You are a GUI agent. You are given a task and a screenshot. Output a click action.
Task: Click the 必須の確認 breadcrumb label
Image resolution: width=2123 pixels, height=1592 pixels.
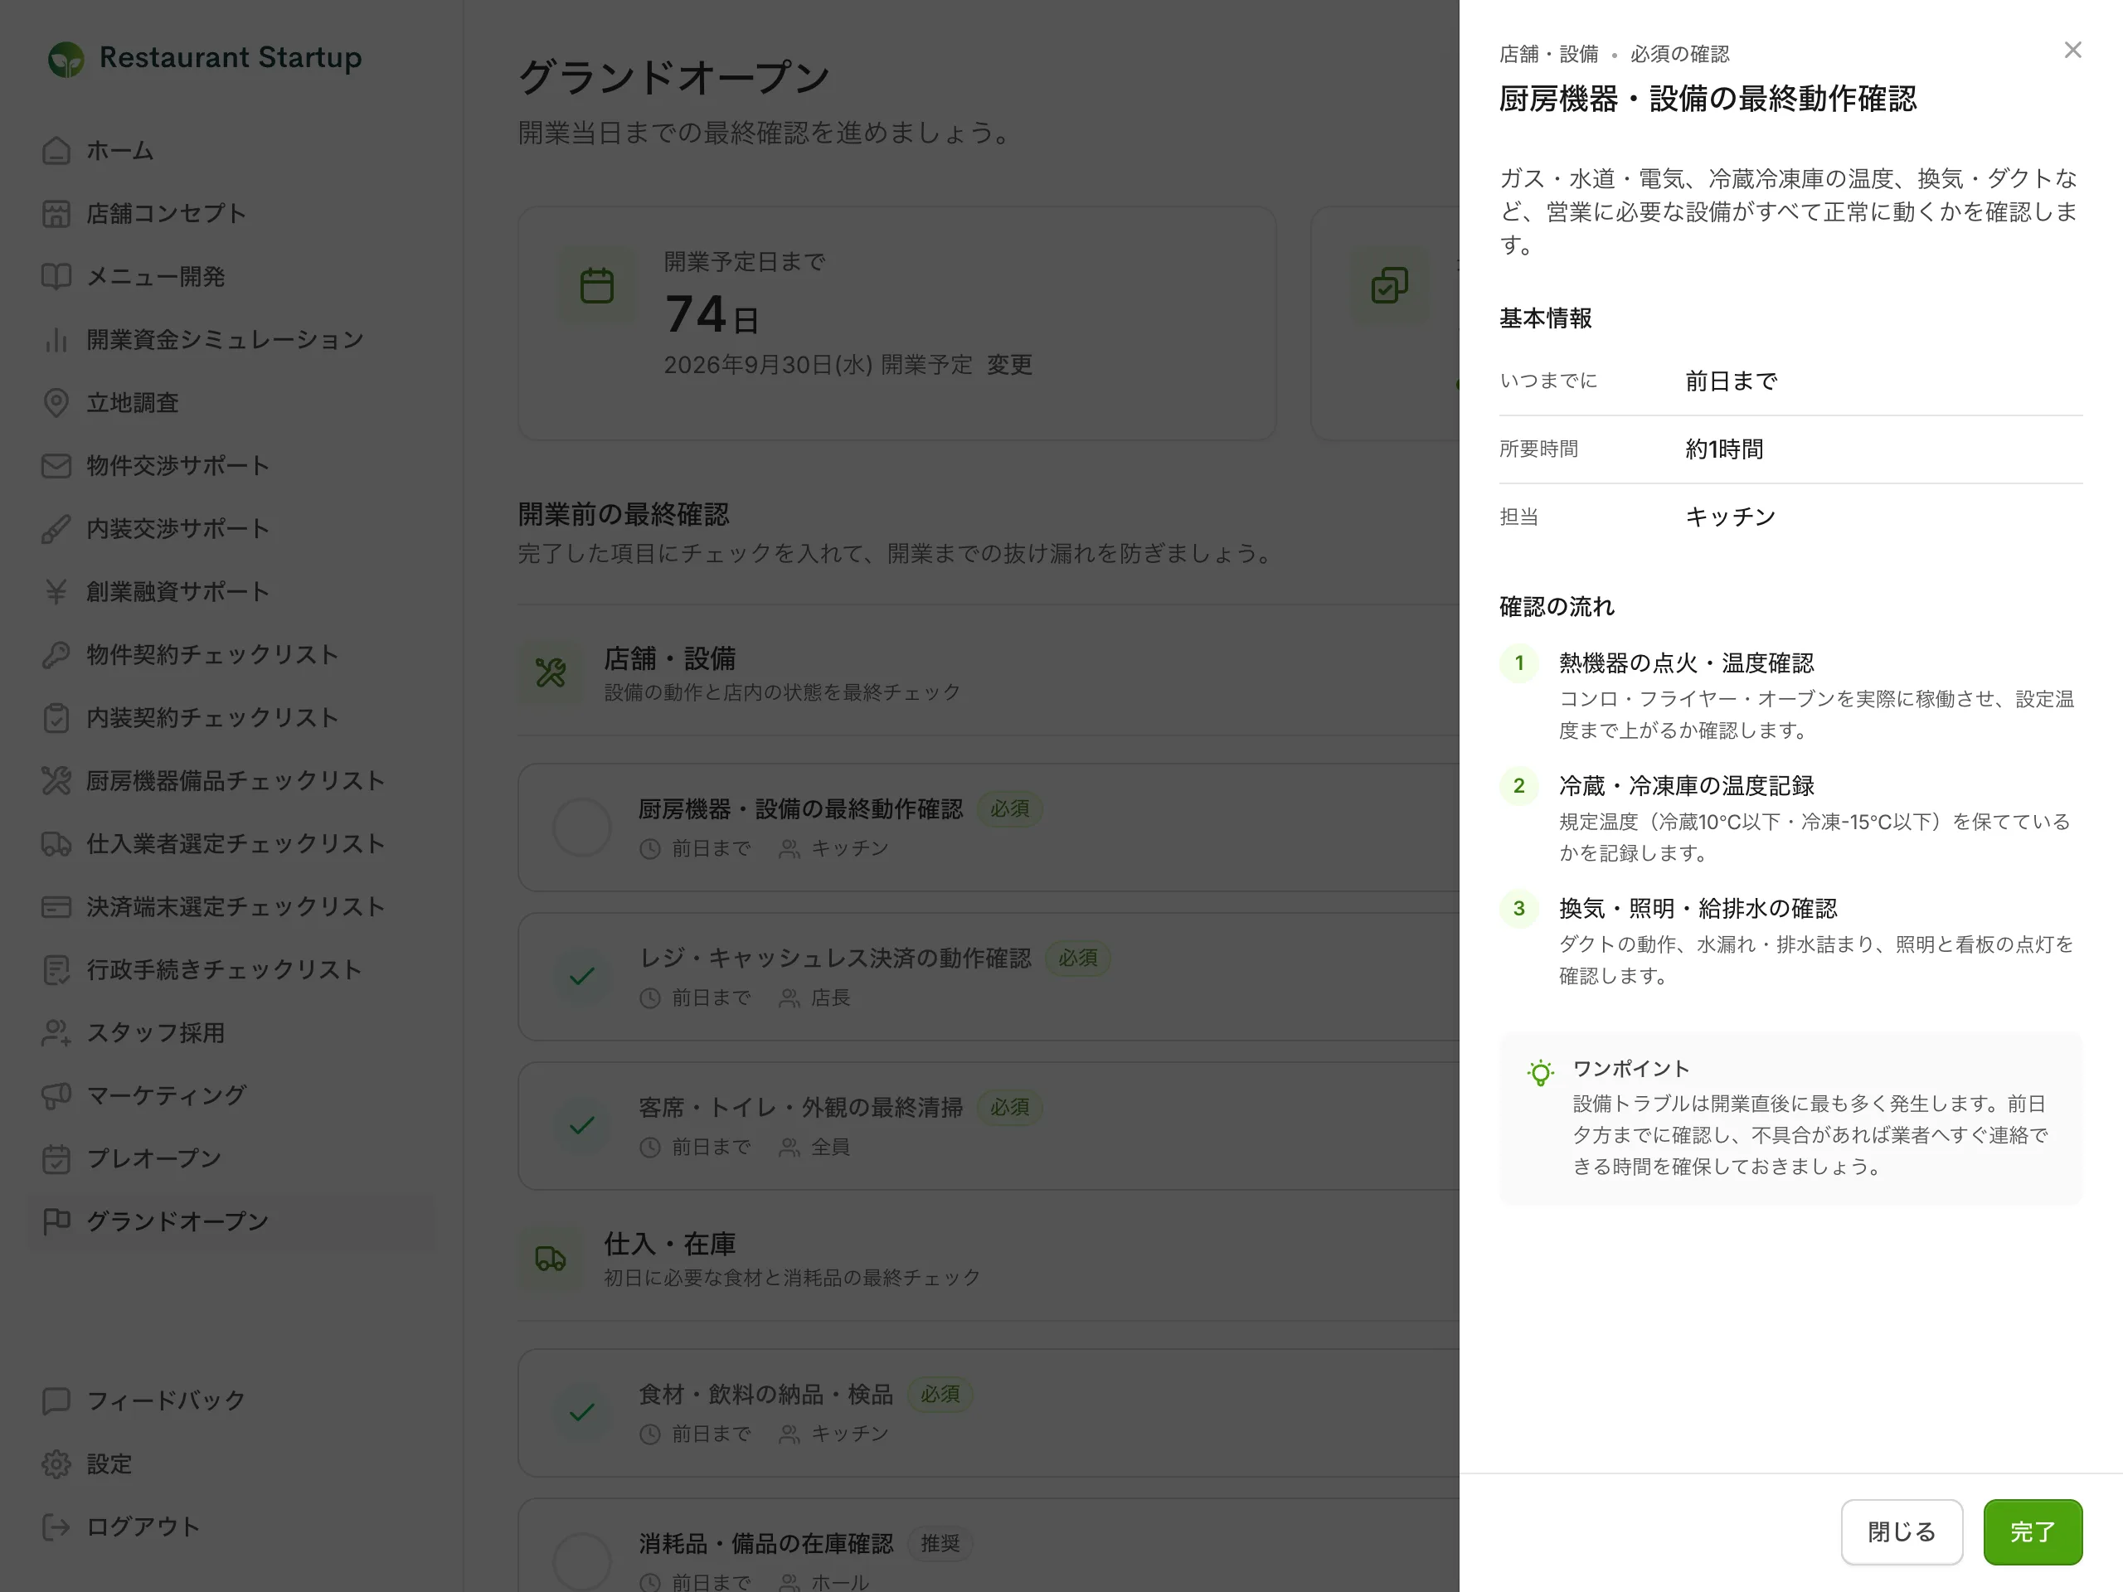coord(1679,54)
